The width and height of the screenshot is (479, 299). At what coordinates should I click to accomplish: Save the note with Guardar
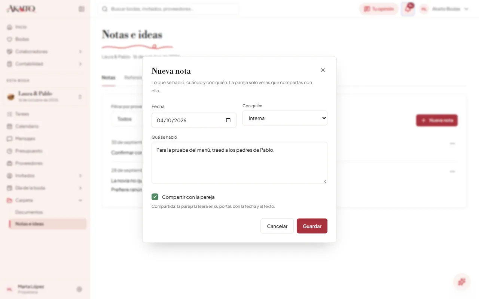pyautogui.click(x=312, y=226)
